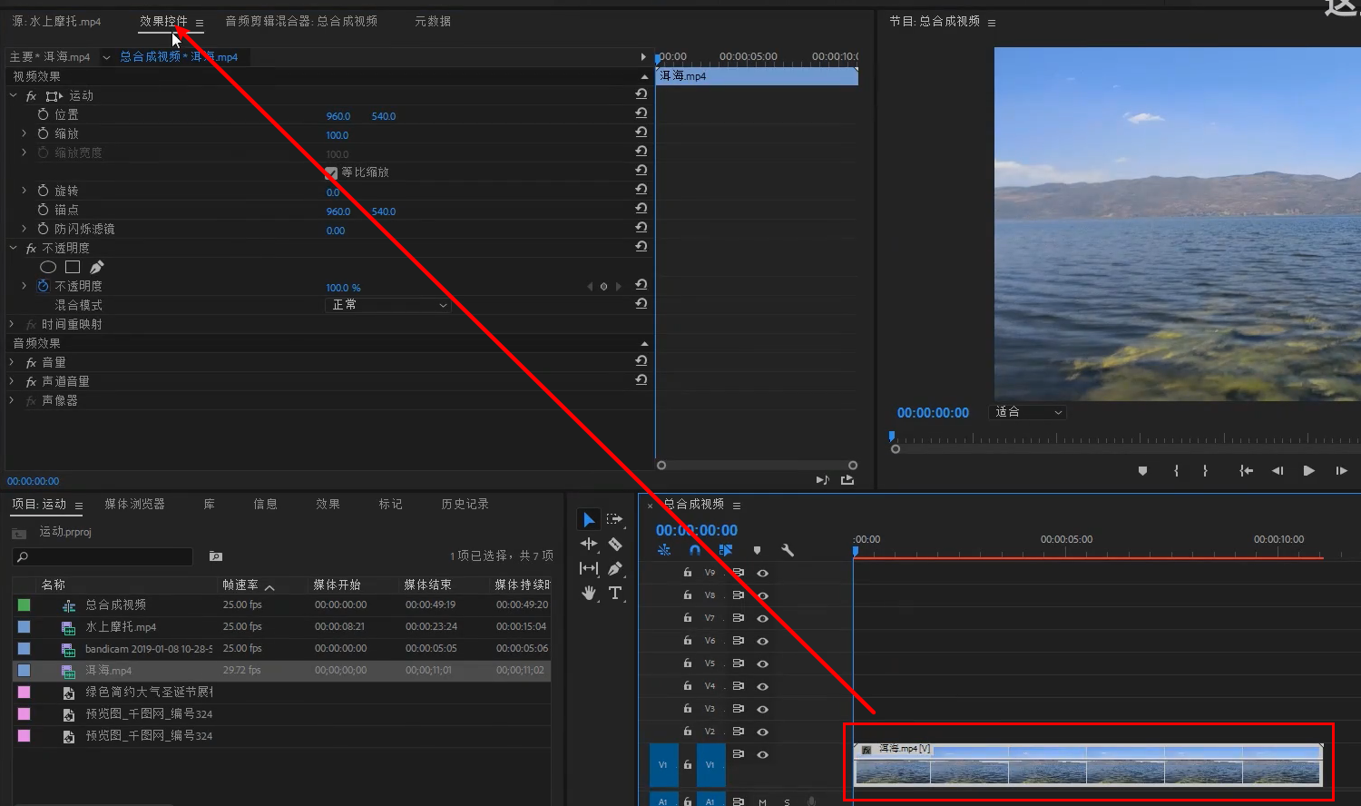Sort by 名称 column header

coord(54,585)
